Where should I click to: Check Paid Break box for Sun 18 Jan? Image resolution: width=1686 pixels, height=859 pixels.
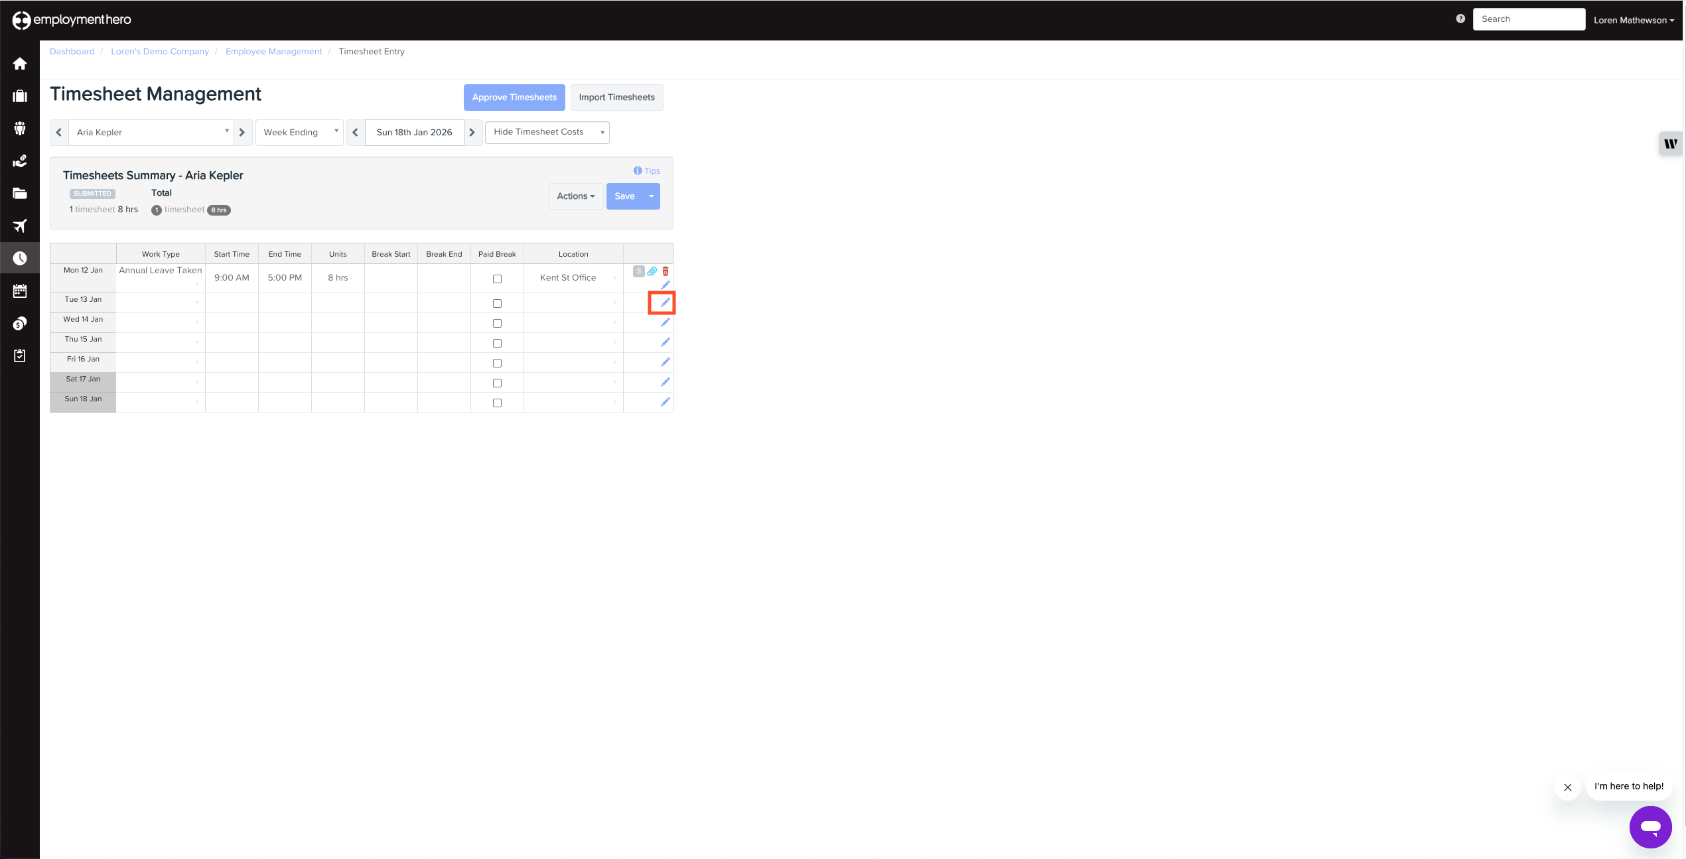497,403
